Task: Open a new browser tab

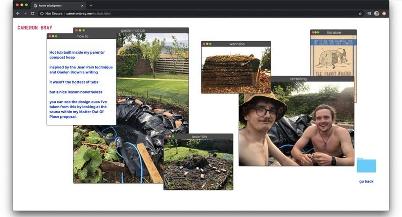Action: pos(91,6)
